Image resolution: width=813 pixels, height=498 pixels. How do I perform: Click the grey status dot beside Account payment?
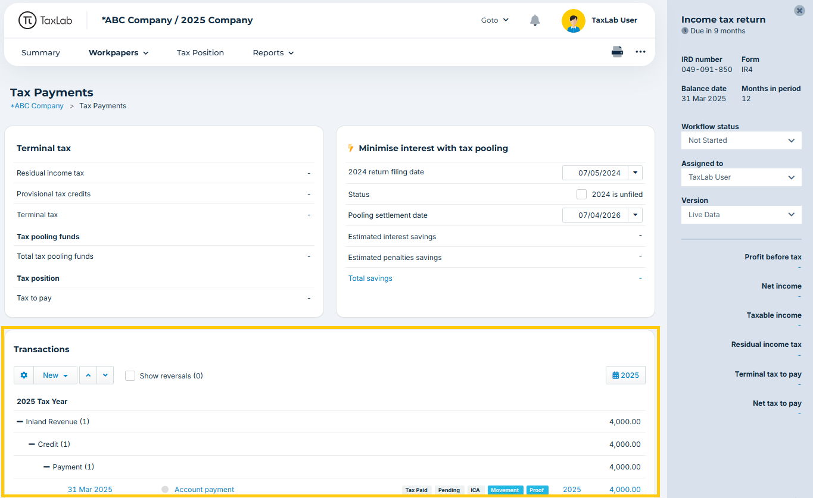[x=165, y=490]
